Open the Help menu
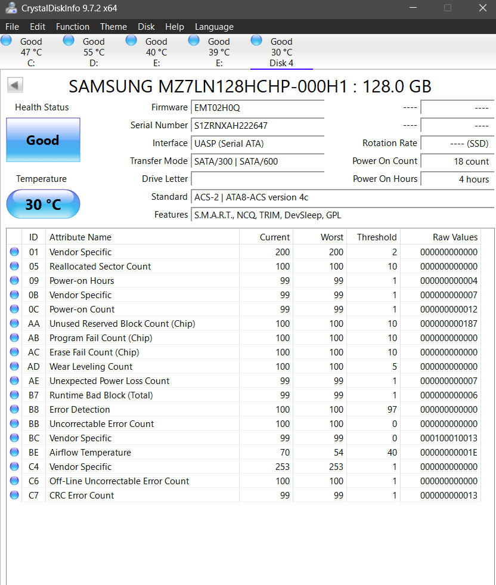The width and height of the screenshot is (496, 585). tap(175, 27)
